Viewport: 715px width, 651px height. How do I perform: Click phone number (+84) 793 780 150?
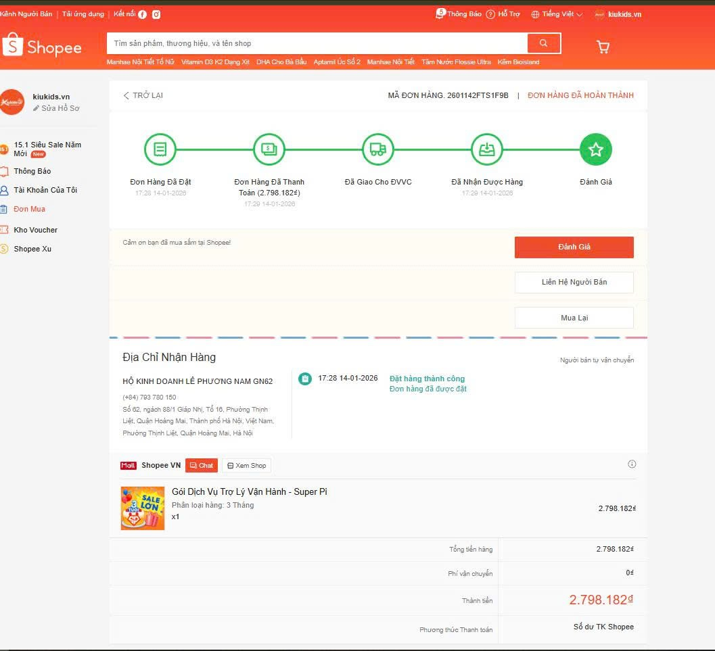coord(149,397)
